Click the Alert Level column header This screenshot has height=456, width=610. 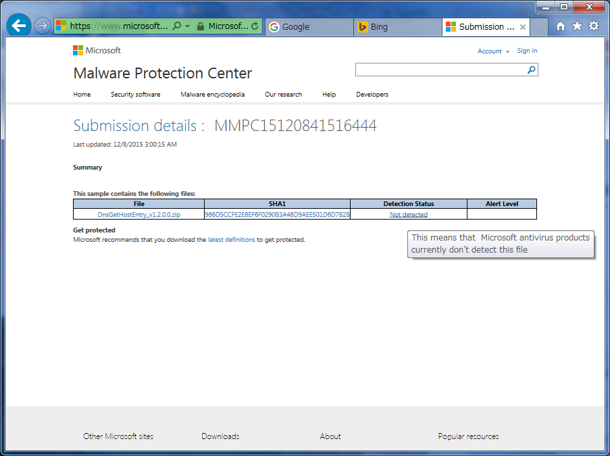point(502,204)
